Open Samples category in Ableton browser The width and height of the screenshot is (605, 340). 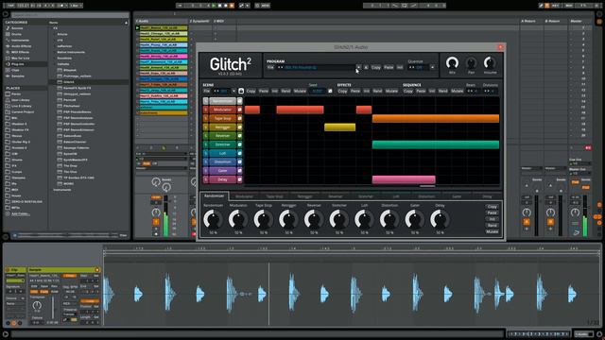[18, 76]
